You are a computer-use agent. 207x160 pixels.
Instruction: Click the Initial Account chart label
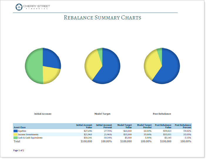[x=43, y=114]
